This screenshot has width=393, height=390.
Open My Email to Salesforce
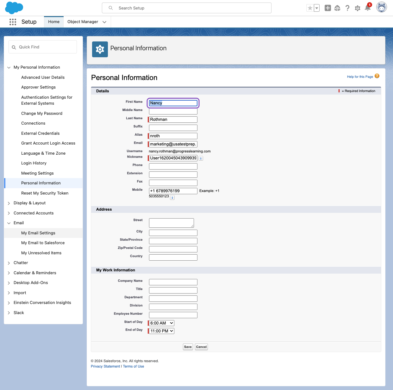[x=43, y=243]
